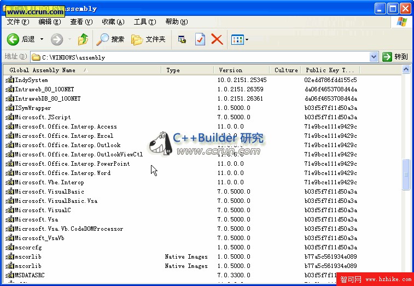Sort by Type column header
The height and width of the screenshot is (286, 414).
pyautogui.click(x=188, y=70)
